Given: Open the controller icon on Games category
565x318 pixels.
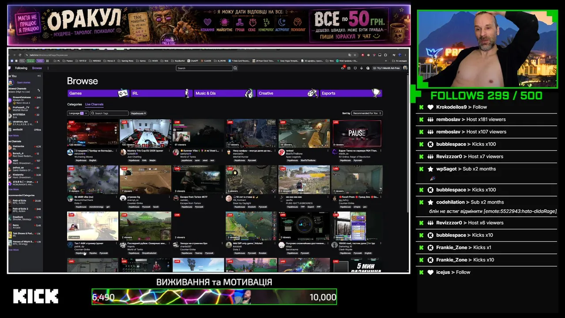Looking at the screenshot, I should [x=123, y=93].
